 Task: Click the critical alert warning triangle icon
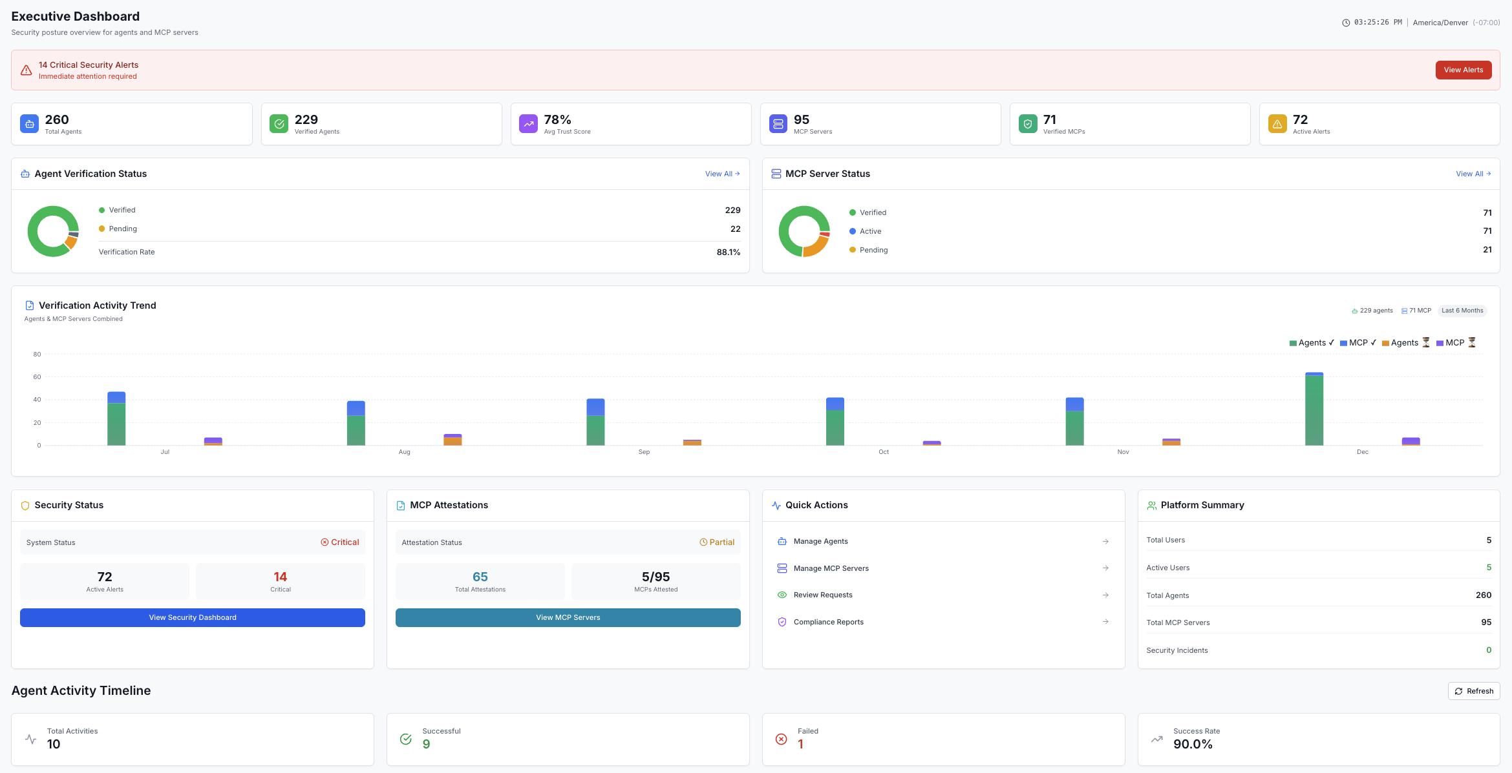click(26, 69)
